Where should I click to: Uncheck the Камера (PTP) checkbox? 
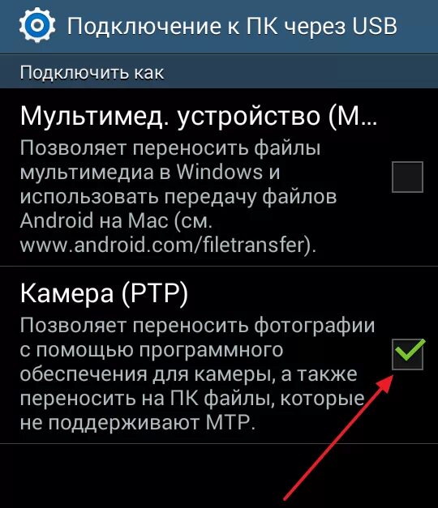click(407, 354)
